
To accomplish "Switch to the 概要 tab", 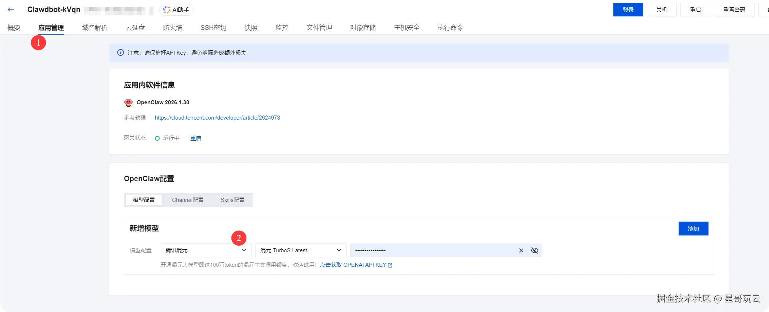I will (x=14, y=28).
